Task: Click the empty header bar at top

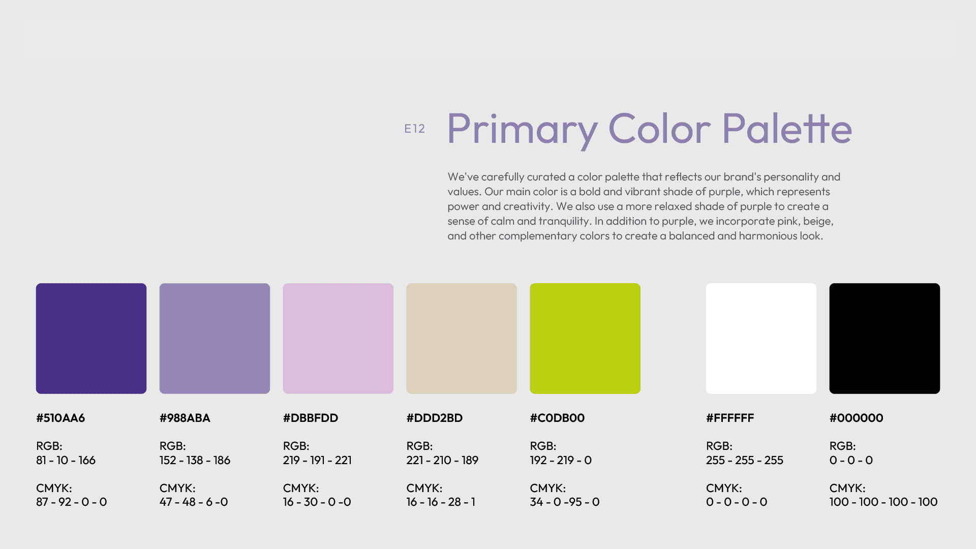Action: 490,38
